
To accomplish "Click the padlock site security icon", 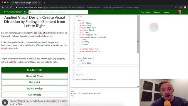I will click(16, 7).
